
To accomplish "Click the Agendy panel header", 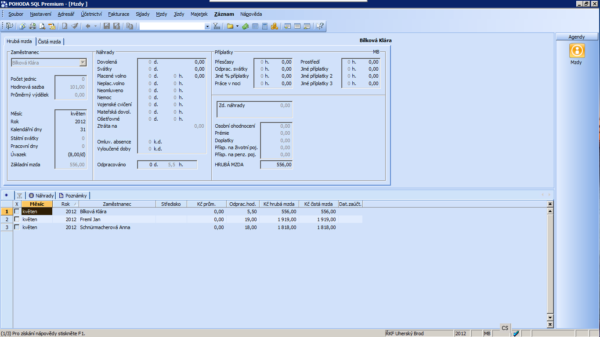I will pyautogui.click(x=577, y=37).
